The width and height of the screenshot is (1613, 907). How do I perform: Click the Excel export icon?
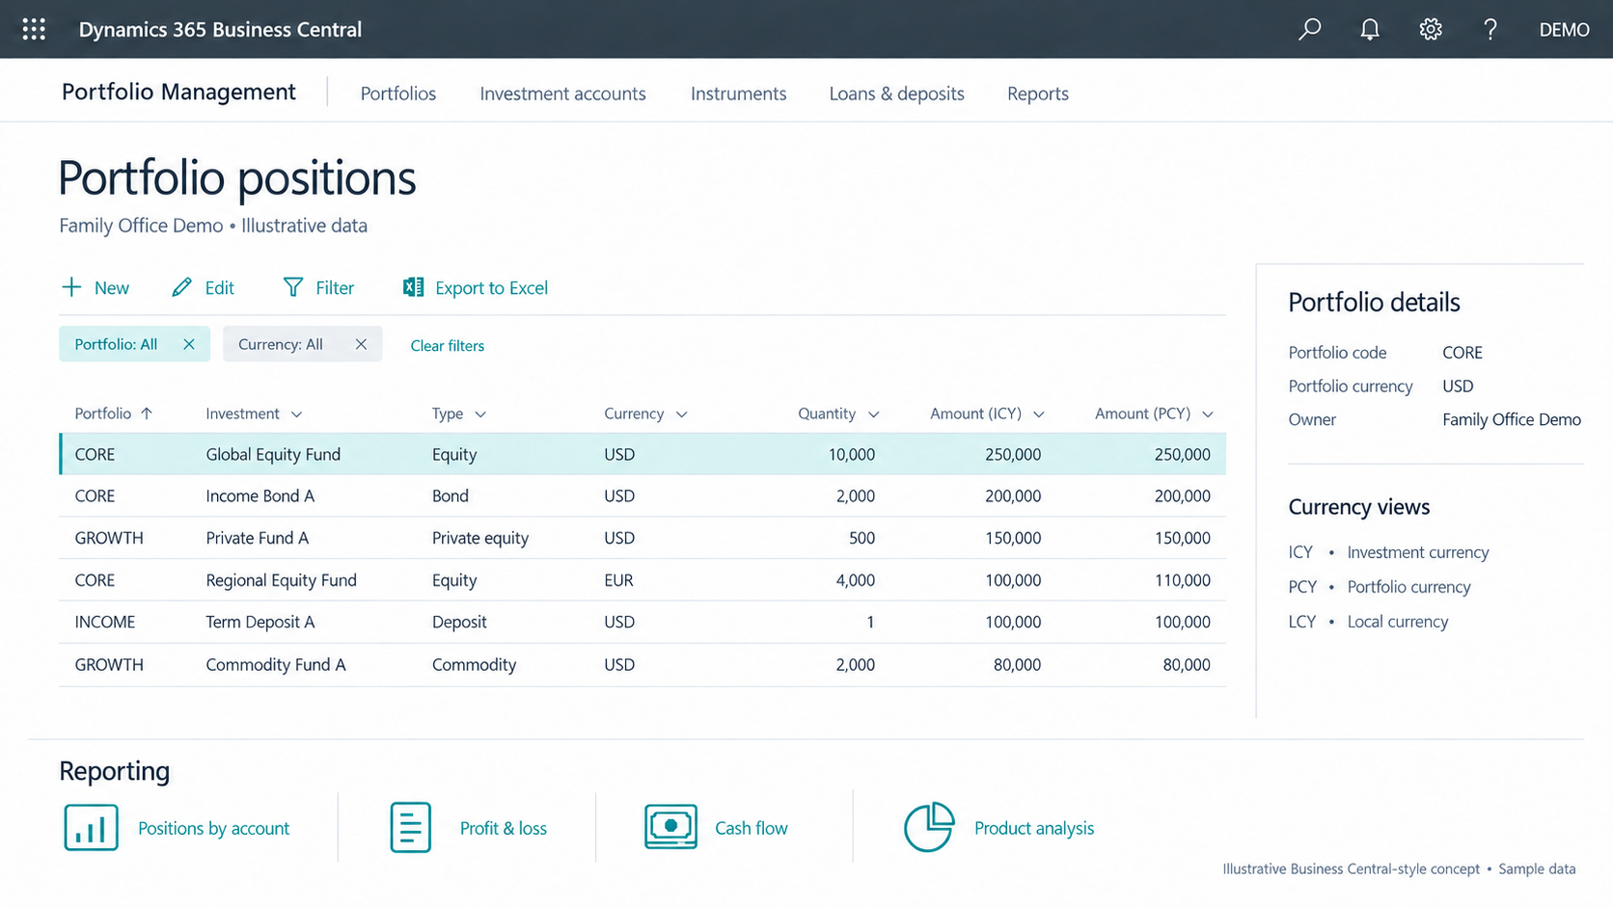point(413,287)
